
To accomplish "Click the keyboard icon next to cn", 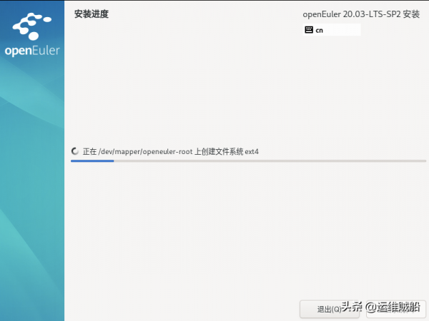I will 309,30.
